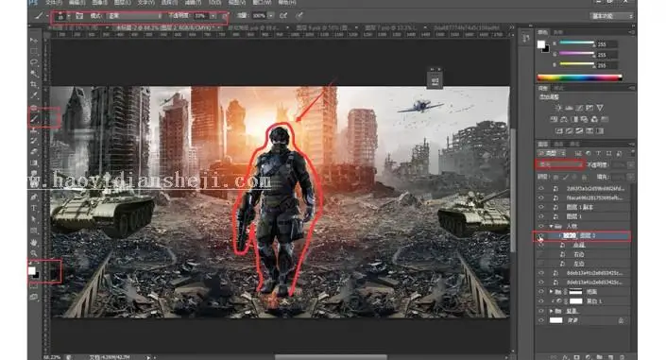Select the 未标题-2 document tab
The width and height of the screenshot is (666, 360).
pyautogui.click(x=167, y=27)
